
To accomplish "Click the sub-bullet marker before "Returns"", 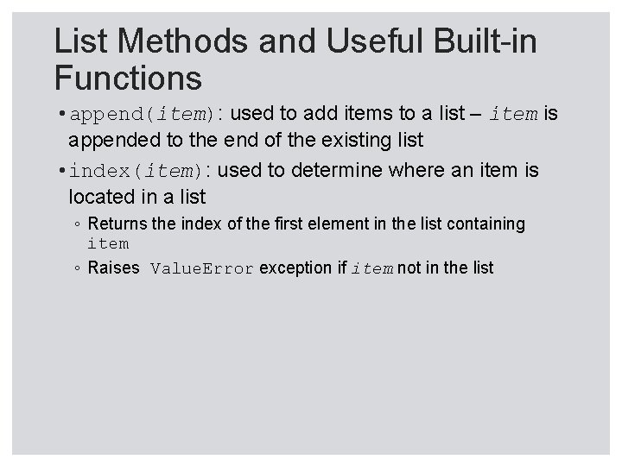I will pyautogui.click(x=77, y=224).
